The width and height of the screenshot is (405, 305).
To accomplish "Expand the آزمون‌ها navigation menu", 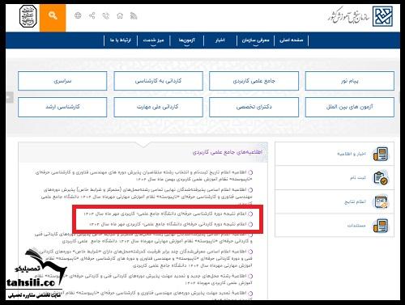I will pos(186,40).
